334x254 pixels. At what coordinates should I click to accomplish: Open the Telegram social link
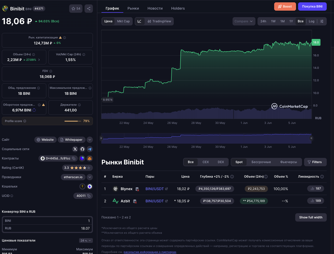[90, 149]
